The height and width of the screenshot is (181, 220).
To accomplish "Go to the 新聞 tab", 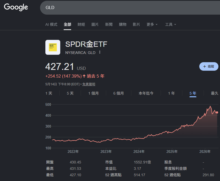I will [x=109, y=24].
